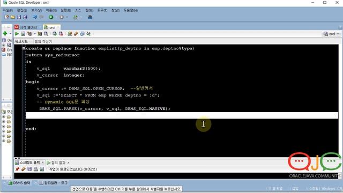
Task: Click the Undo arrow icon in main toolbar
Action: tap(35, 17)
